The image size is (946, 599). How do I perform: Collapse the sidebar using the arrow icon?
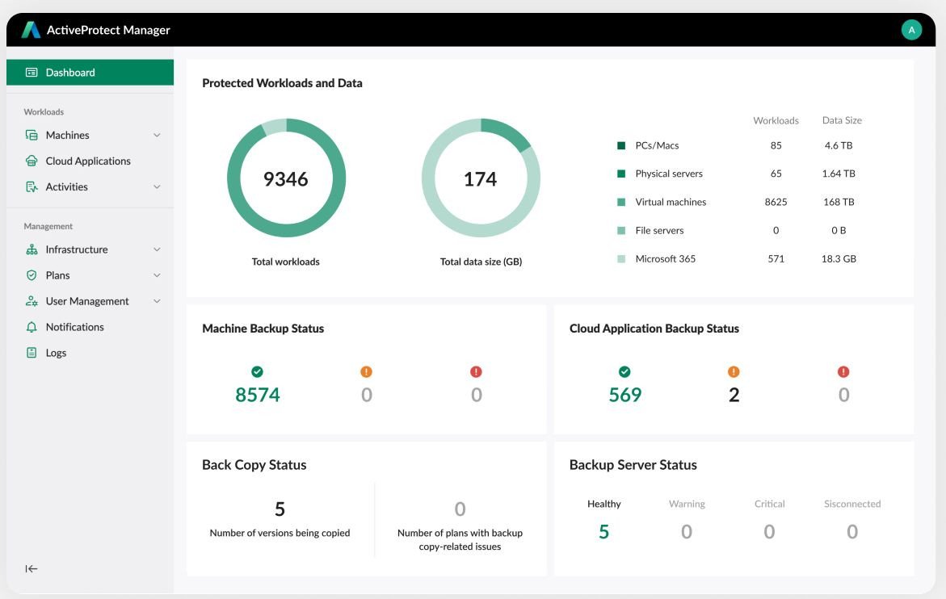[32, 568]
